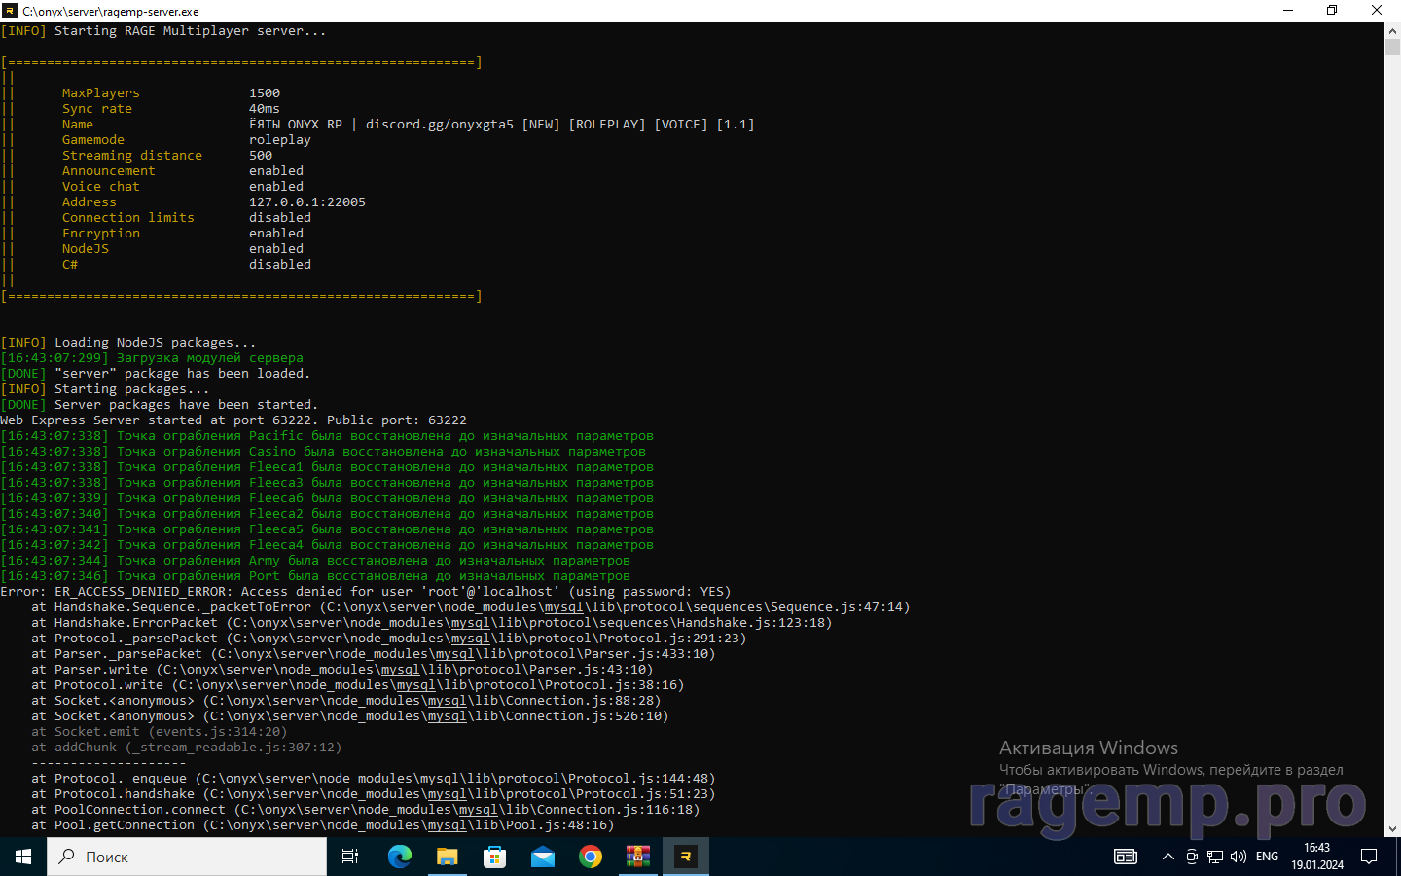Click the scrollbar up arrow in console
The height and width of the screenshot is (876, 1401).
click(1392, 31)
